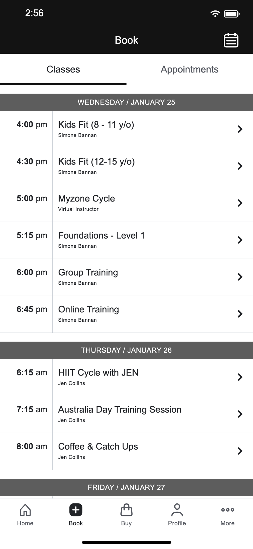Viewport: 253px width, 549px height.
Task: Select the 6:00 pm Group Training class
Action: [x=127, y=277]
